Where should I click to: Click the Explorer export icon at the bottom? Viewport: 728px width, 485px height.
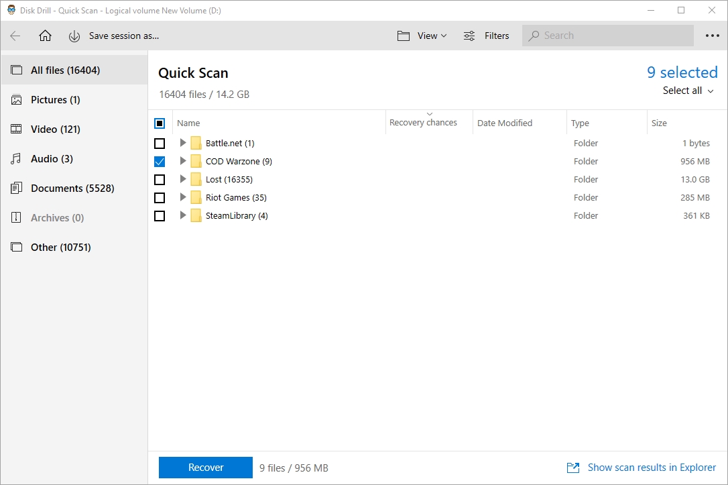click(573, 468)
